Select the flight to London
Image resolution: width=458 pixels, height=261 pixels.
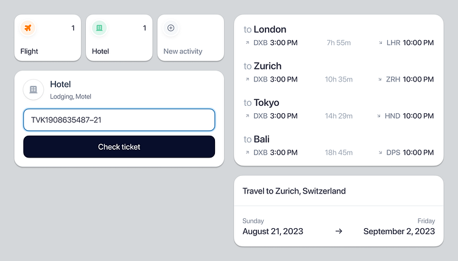click(x=339, y=36)
